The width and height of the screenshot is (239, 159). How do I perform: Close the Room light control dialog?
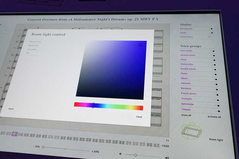coord(139,117)
